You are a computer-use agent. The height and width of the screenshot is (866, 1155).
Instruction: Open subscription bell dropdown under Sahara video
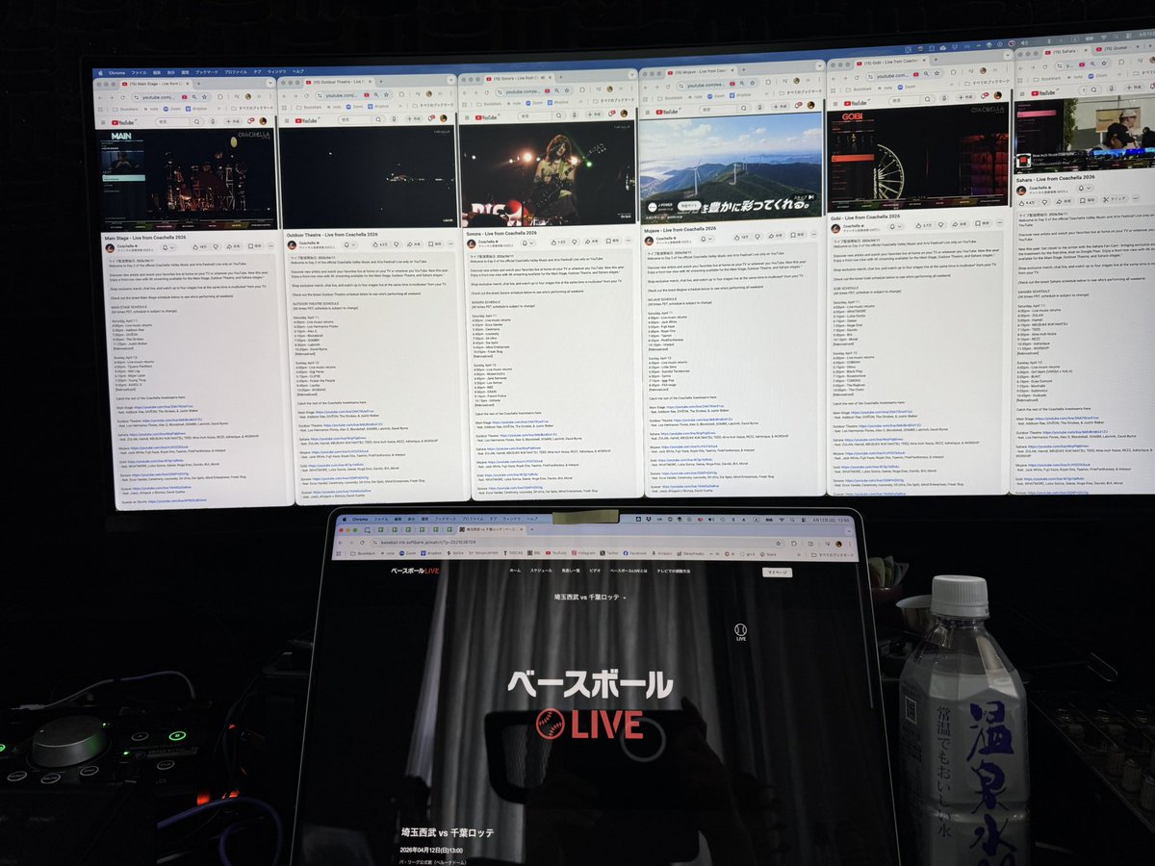(1084, 188)
